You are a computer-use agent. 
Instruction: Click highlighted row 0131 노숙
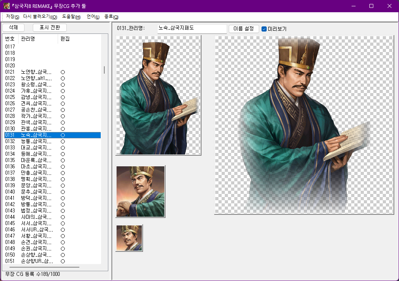(x=53, y=135)
